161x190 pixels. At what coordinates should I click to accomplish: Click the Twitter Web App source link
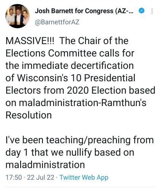(84, 177)
